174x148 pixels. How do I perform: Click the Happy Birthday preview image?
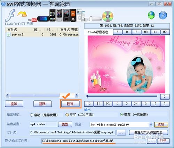pos(126,64)
